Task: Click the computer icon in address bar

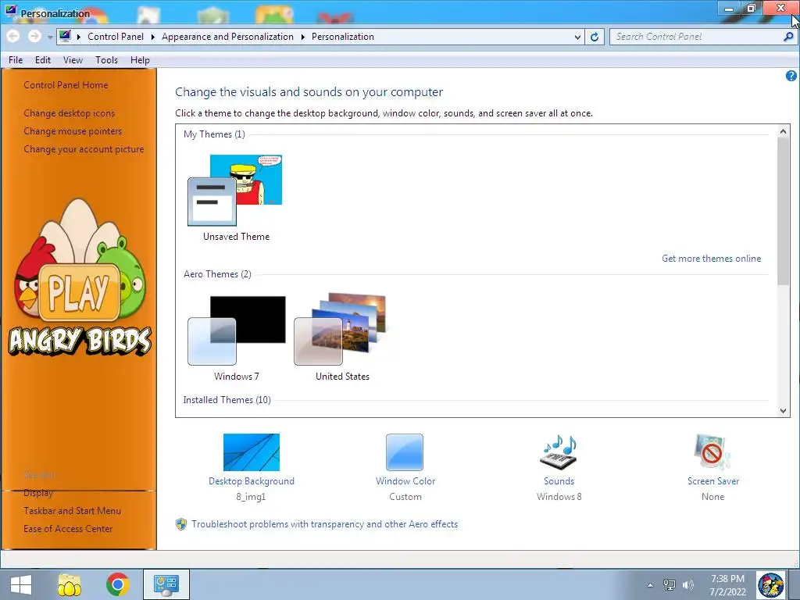Action: pos(65,36)
